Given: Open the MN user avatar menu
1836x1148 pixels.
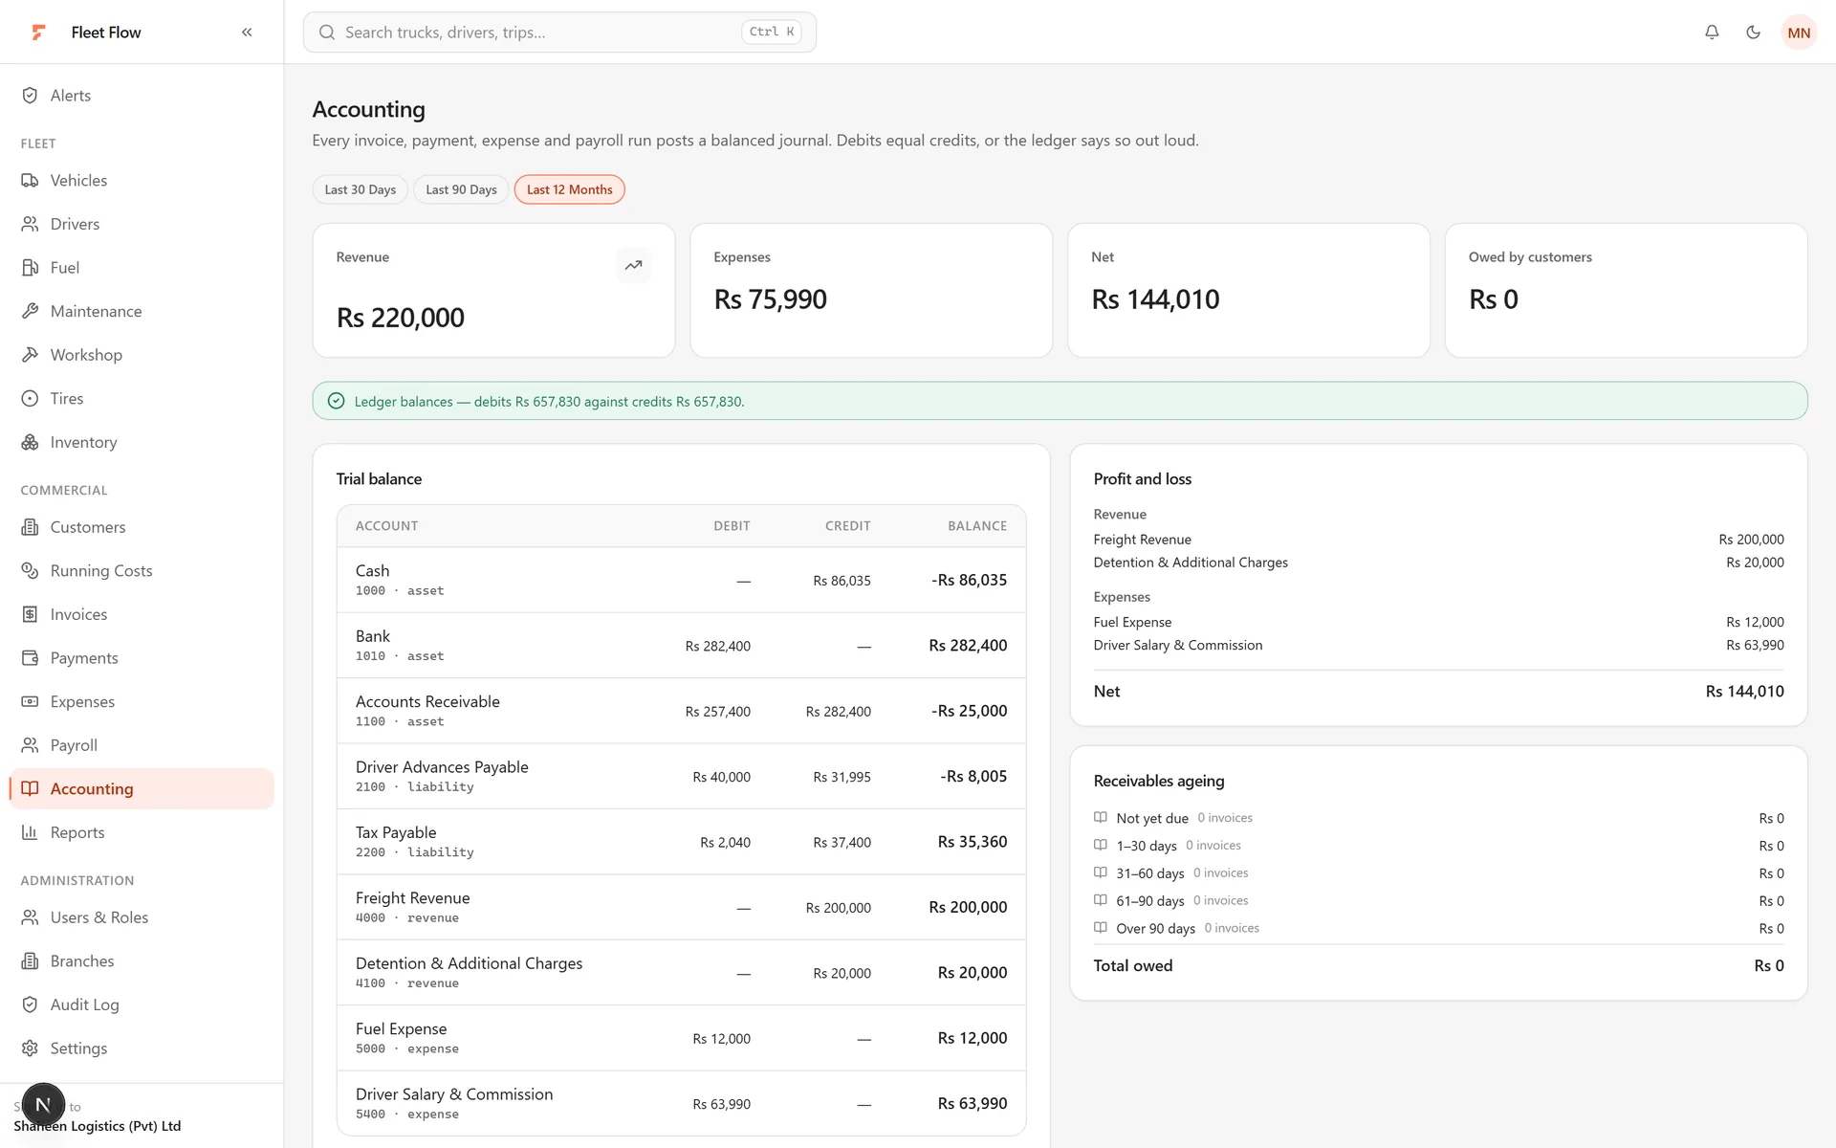Looking at the screenshot, I should [1799, 33].
